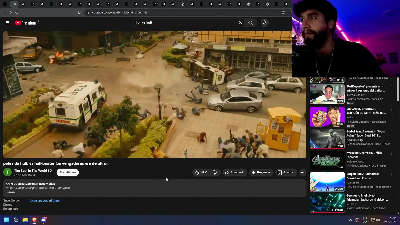
Task: Open Windows taskbar search
Action: 16,220
